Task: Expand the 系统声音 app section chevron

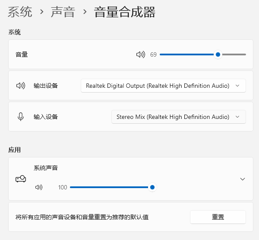Action: point(242,179)
